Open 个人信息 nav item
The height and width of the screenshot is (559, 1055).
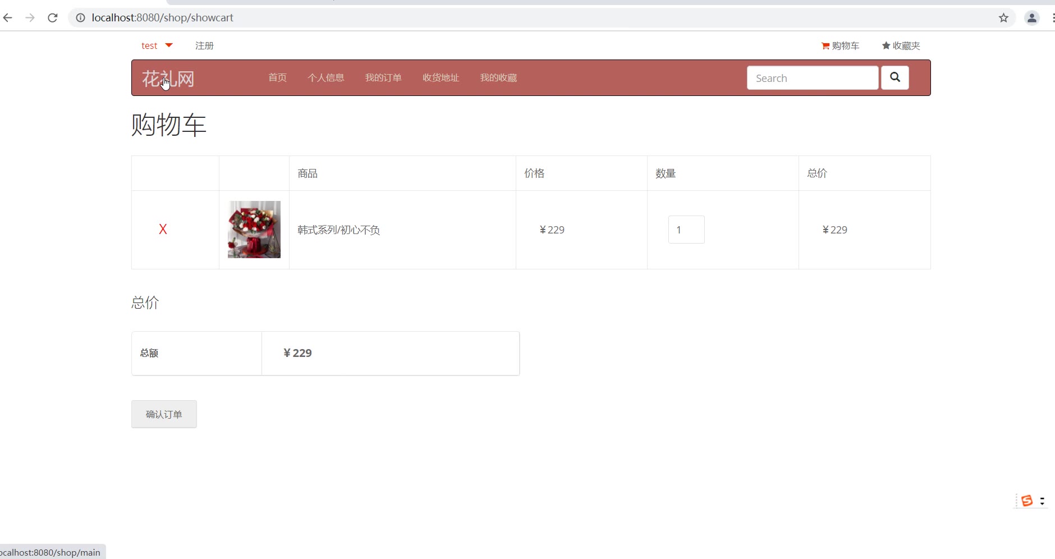click(325, 77)
